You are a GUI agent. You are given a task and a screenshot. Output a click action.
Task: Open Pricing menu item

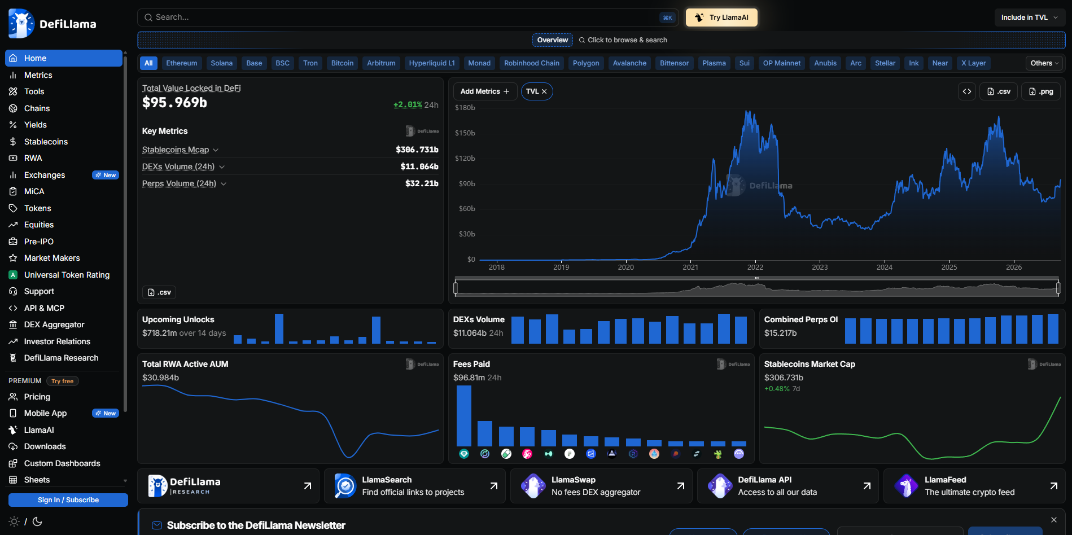click(x=64, y=397)
